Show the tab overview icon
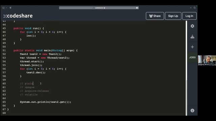The width and height of the screenshot is (216, 121). (x=194, y=8)
